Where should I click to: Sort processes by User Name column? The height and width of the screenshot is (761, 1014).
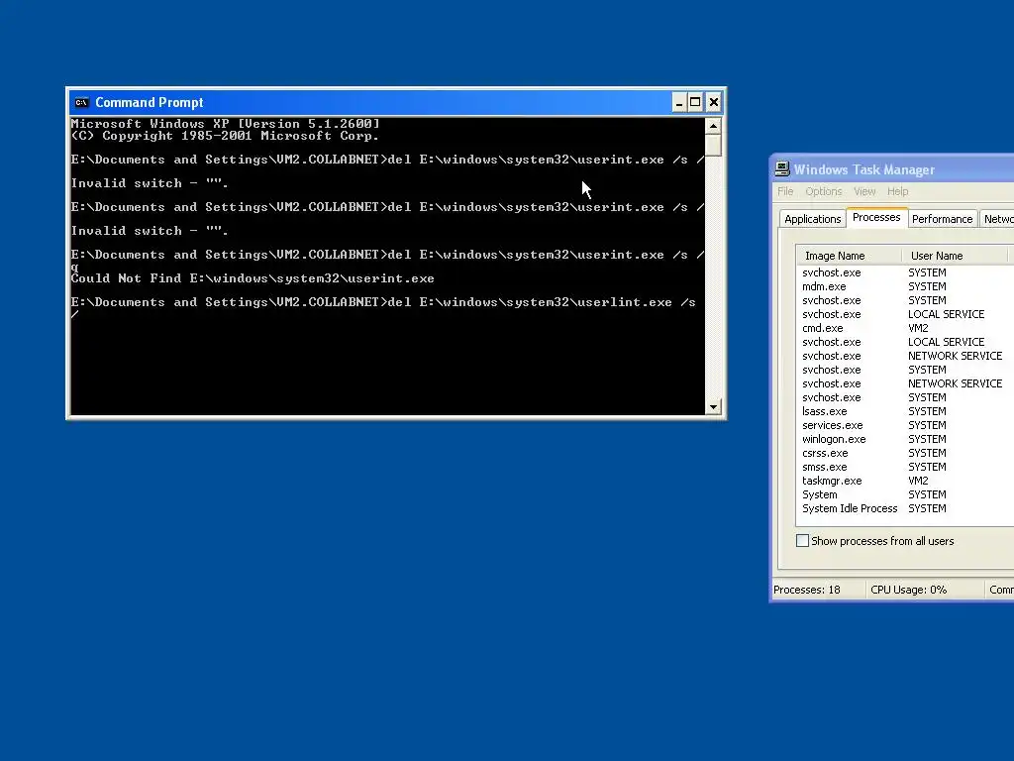click(955, 256)
